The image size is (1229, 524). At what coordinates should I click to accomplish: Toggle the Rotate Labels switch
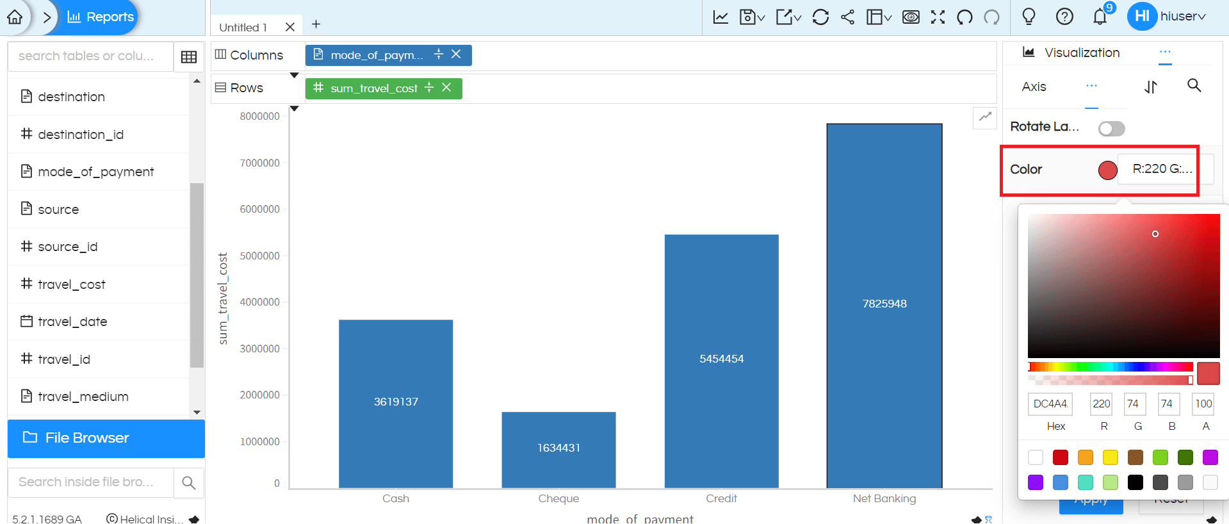(x=1111, y=129)
